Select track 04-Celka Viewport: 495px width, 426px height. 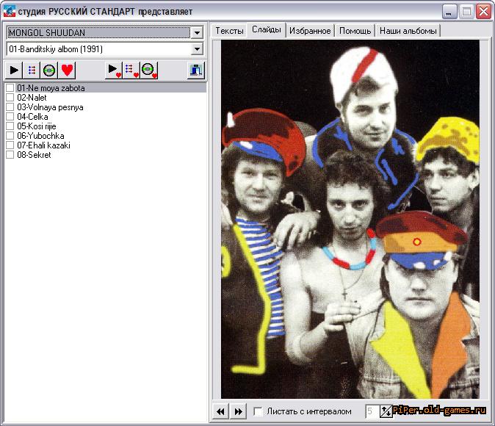coord(32,117)
